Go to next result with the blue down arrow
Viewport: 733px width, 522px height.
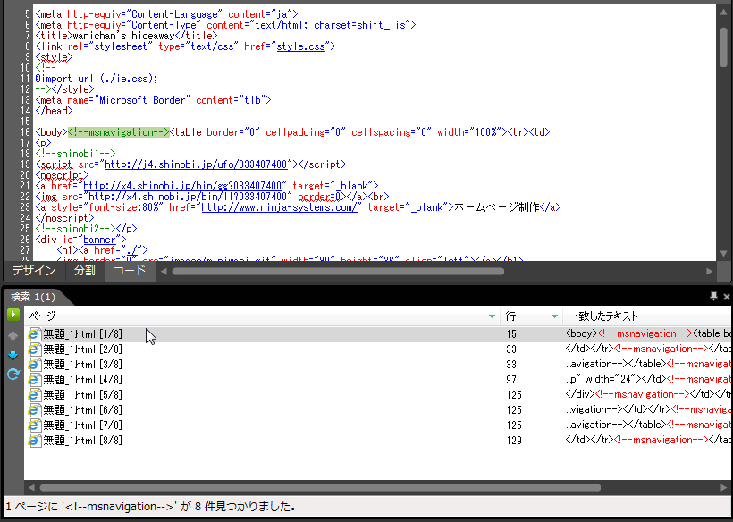click(13, 355)
